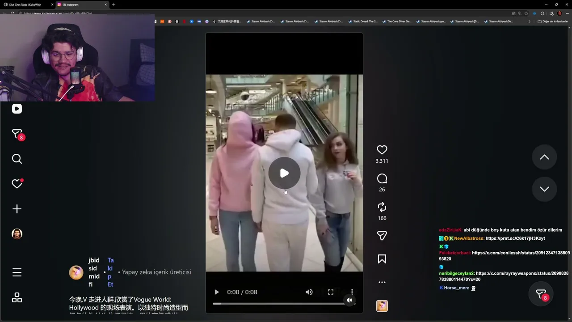Open Notifications heart in the sidebar

point(17,184)
